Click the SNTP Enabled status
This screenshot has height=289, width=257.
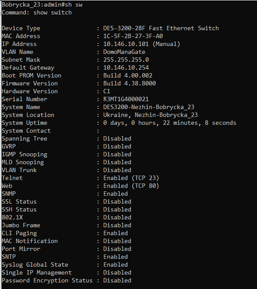(x=116, y=257)
